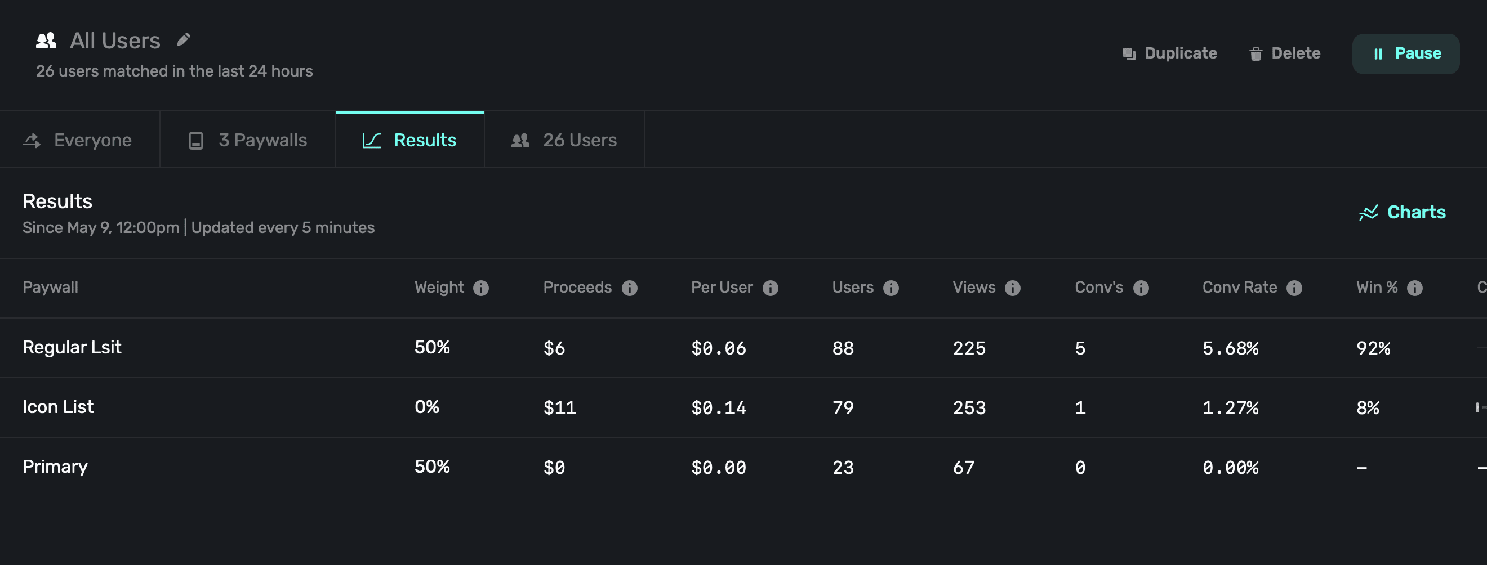Screen dimensions: 1487x565
Task: Click the Win % info icon
Action: 1414,288
